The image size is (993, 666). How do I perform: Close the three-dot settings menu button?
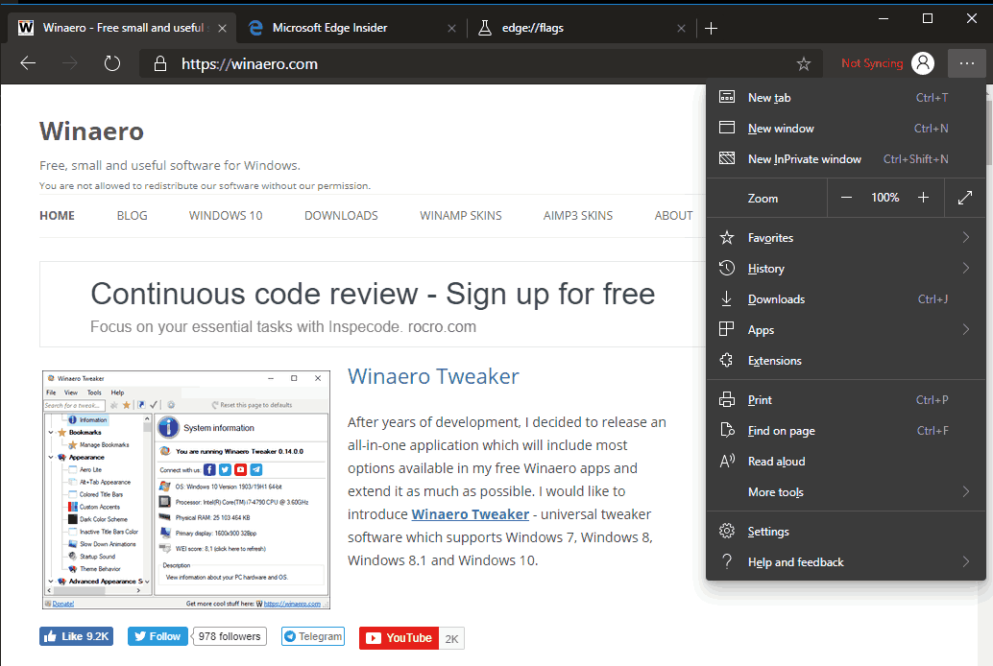tap(966, 63)
